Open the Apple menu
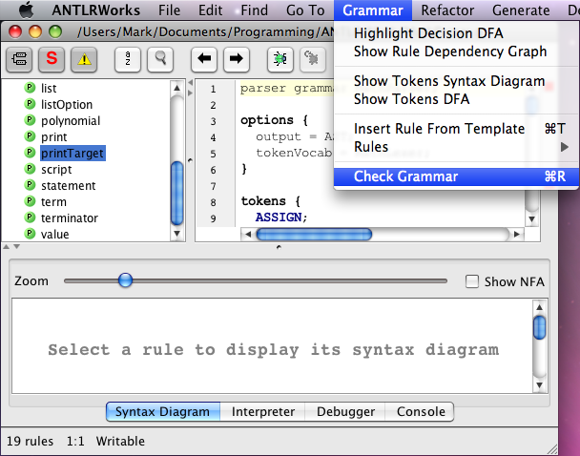580x456 pixels. 27,10
